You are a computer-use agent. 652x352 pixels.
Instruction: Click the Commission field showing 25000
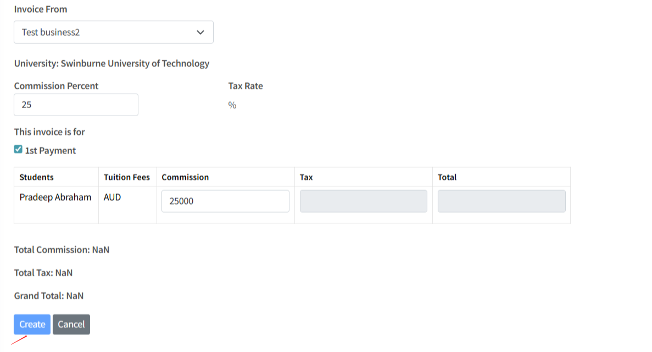[225, 201]
